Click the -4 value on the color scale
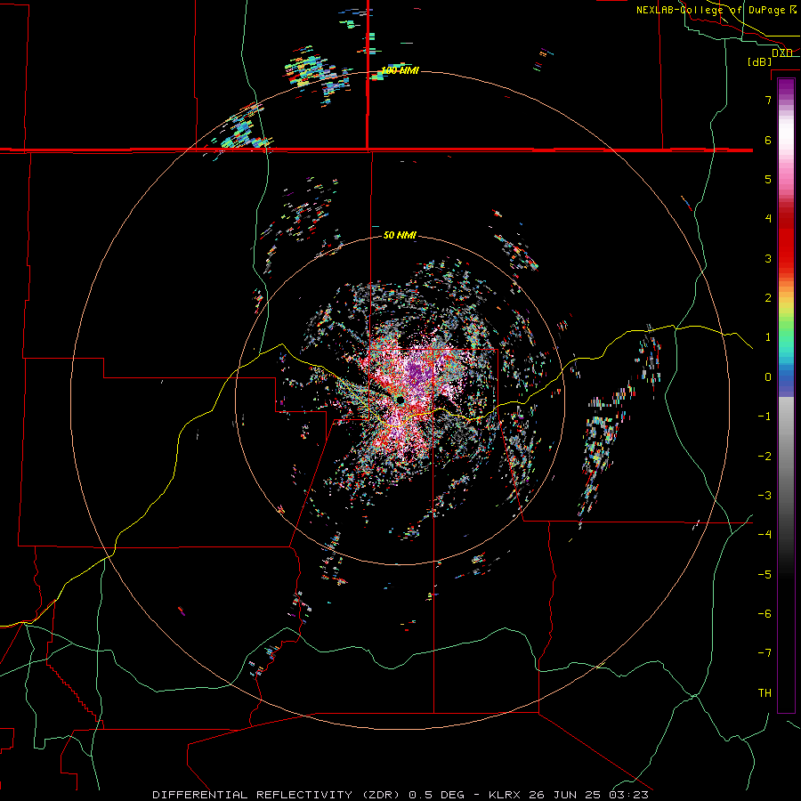Image resolution: width=801 pixels, height=801 pixels. (x=765, y=535)
